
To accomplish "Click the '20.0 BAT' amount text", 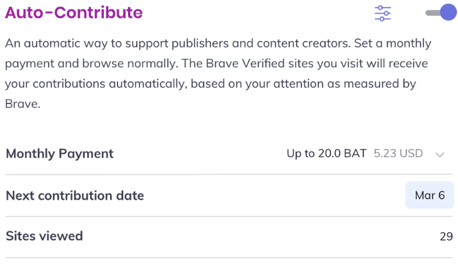I will [x=342, y=153].
